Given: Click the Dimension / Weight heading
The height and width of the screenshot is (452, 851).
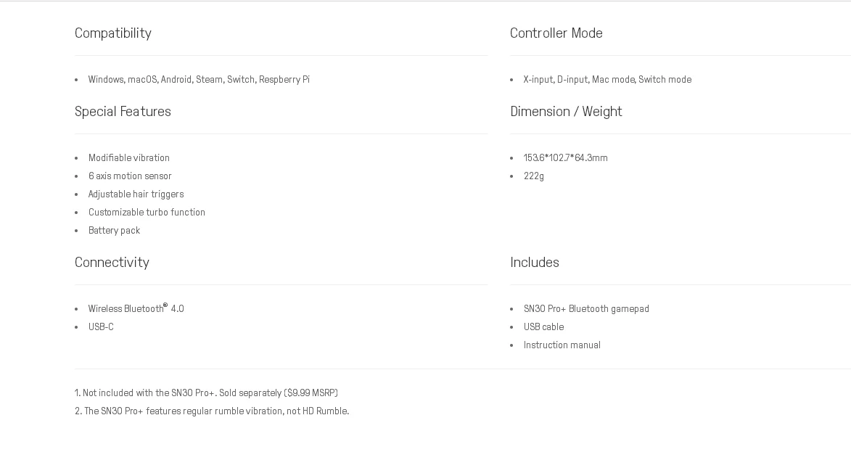Looking at the screenshot, I should [x=566, y=112].
